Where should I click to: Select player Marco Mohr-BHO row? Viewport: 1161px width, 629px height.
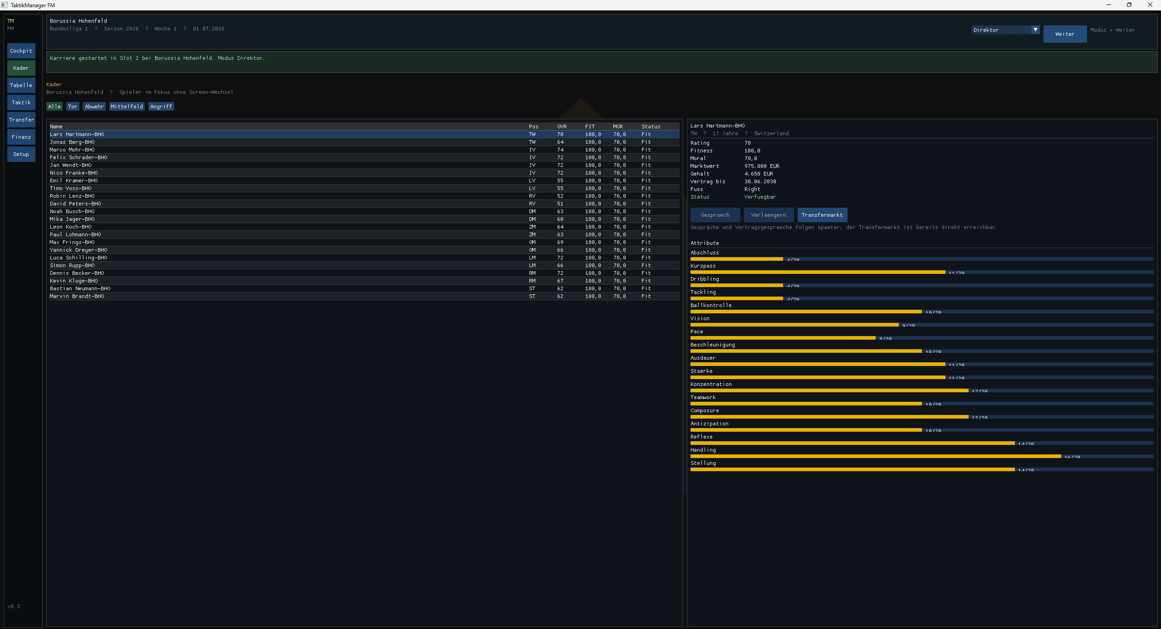(73, 150)
